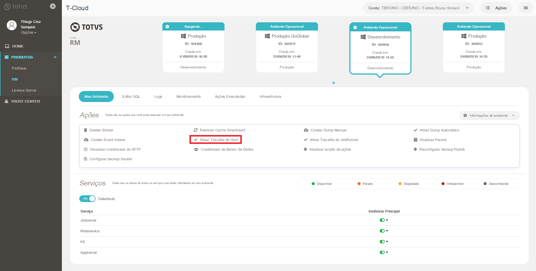Toggle Appserver service status switch
This screenshot has height=271, width=536.
[382, 252]
